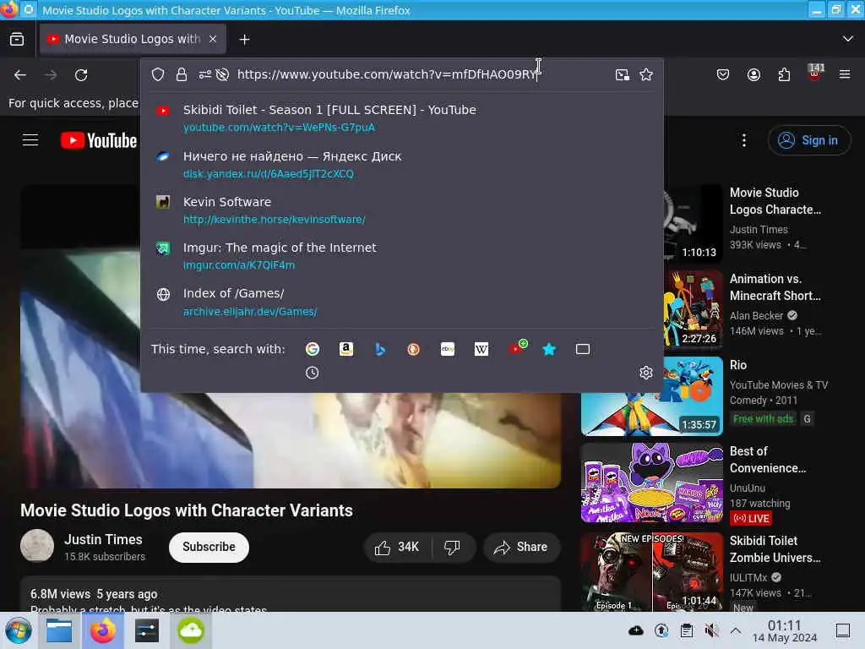865x649 pixels.
Task: Show hidden system tray icons arrow
Action: (x=736, y=630)
